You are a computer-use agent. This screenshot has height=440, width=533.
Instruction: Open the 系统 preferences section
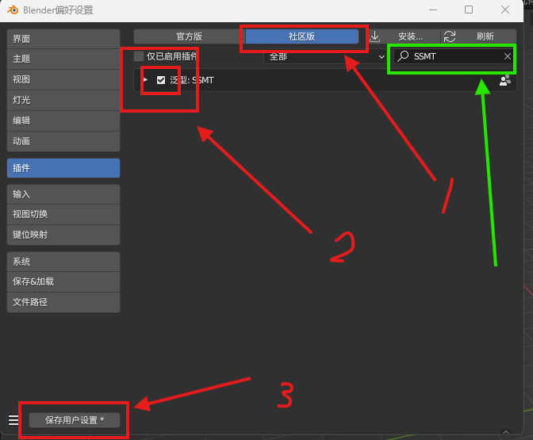(63, 262)
